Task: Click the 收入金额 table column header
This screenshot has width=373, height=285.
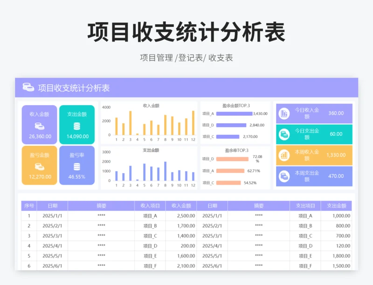Action: coord(181,206)
